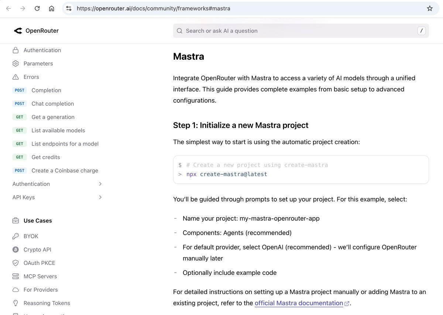Open the browser home page icon

(x=52, y=8)
